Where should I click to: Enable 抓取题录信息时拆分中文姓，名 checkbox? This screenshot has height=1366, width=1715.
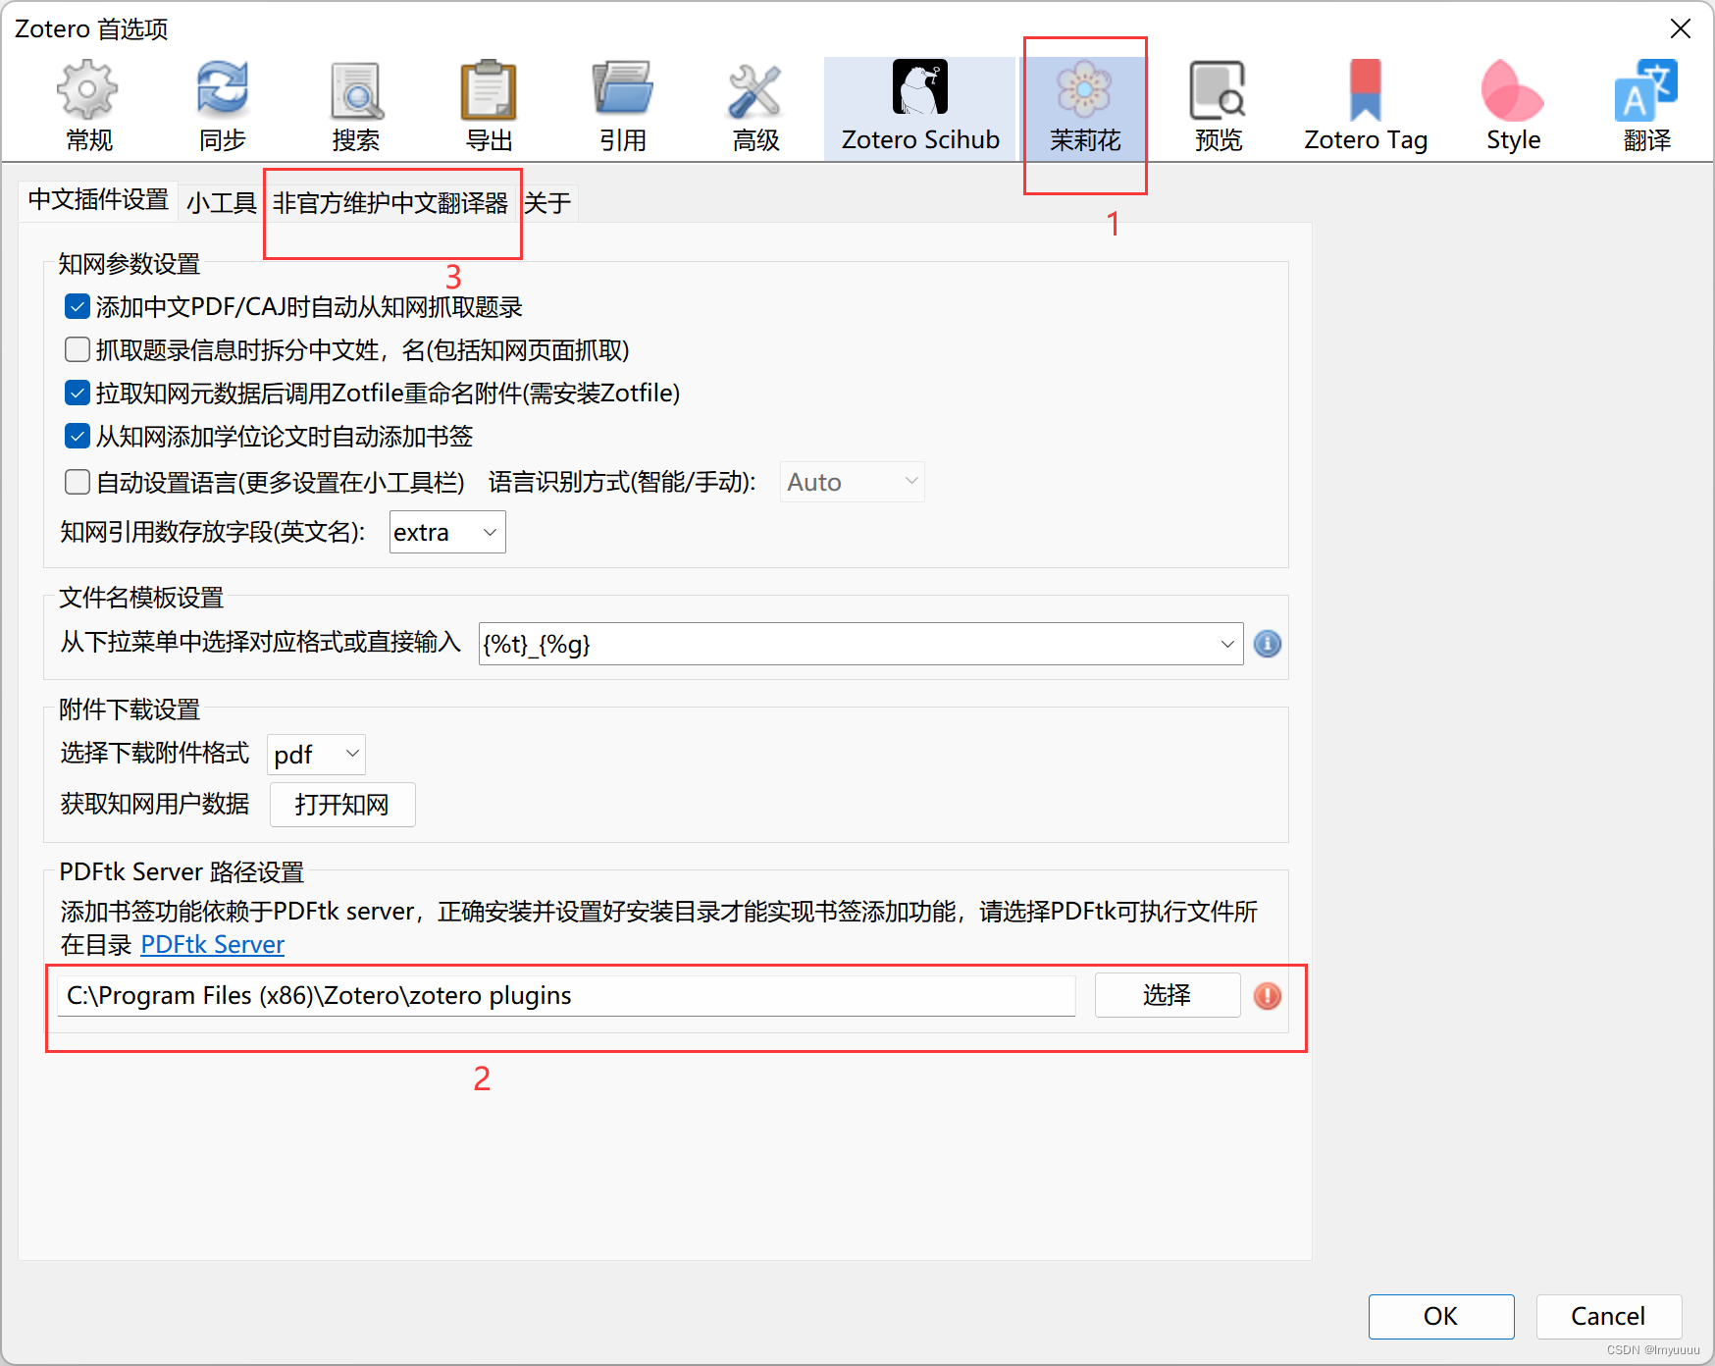pos(78,350)
